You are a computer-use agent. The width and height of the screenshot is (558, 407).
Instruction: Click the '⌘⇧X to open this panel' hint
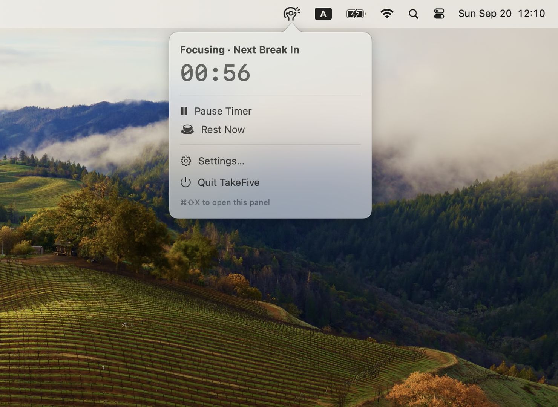225,202
